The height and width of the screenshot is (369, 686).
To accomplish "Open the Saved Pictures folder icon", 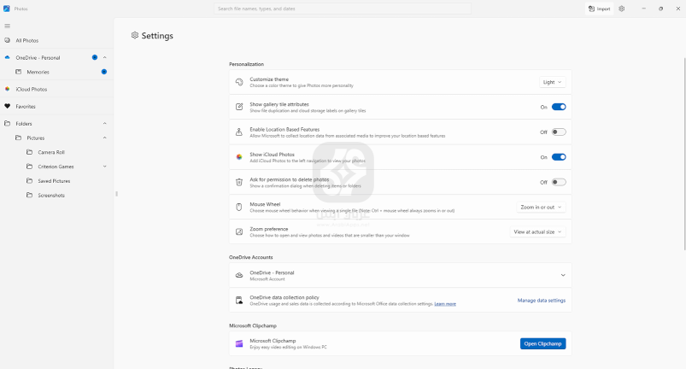I will coord(30,181).
